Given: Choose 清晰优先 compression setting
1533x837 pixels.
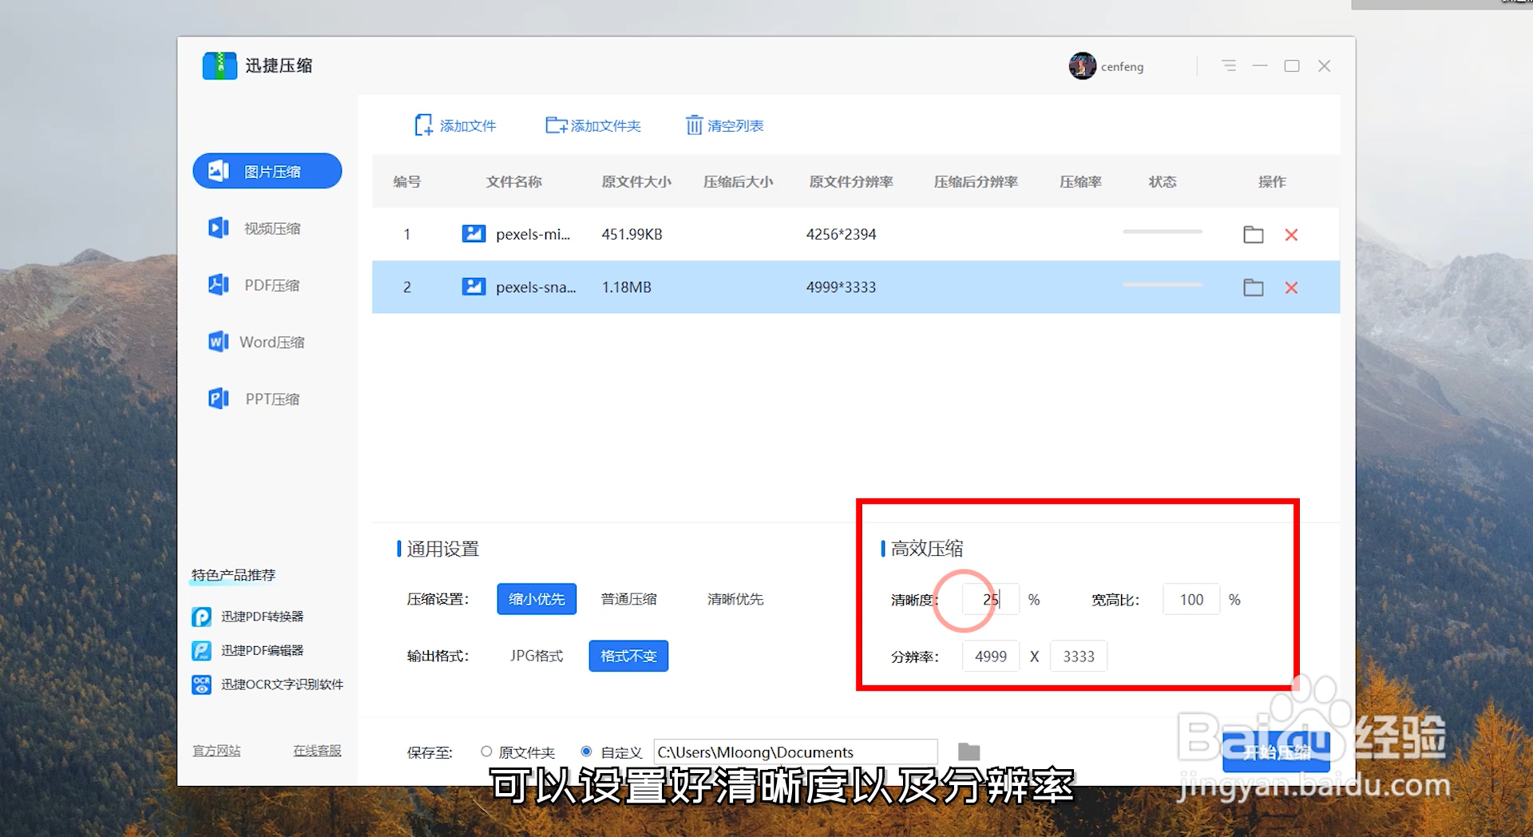Looking at the screenshot, I should 735,599.
